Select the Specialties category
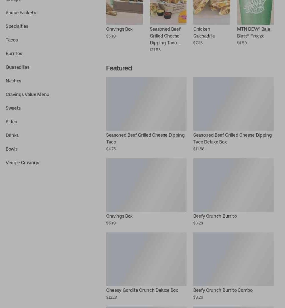The image size is (285, 308). coord(17,26)
